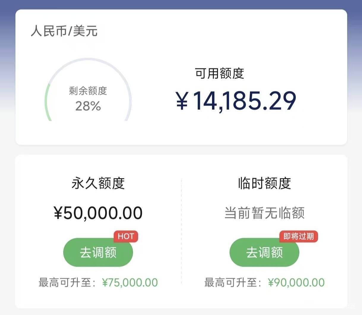Tap the 永久额度 heading

(x=98, y=183)
